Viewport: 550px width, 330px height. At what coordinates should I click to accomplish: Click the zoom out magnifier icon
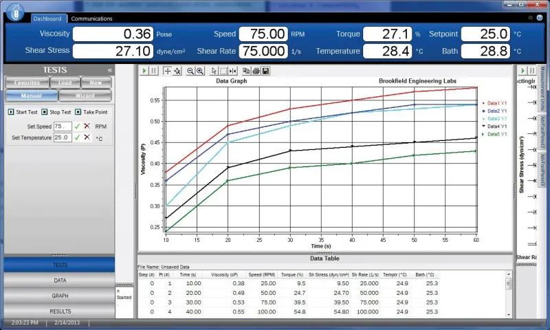pyautogui.click(x=190, y=71)
